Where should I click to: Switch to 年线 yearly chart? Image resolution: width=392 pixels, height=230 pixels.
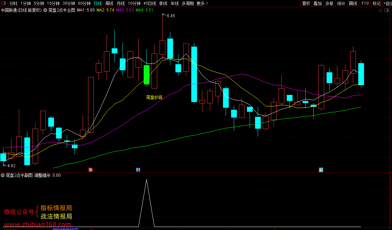tap(174, 3)
